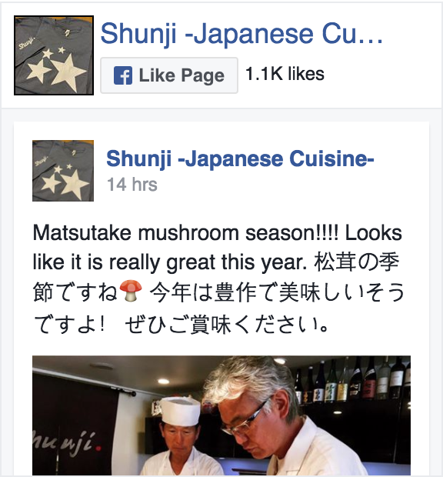Click the large star in post avatar
This screenshot has width=443, height=477.
coord(75,185)
